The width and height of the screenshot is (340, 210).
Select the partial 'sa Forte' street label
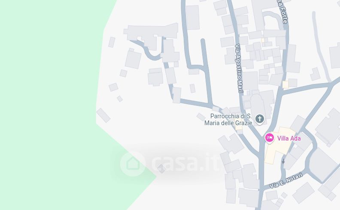(x=283, y=11)
